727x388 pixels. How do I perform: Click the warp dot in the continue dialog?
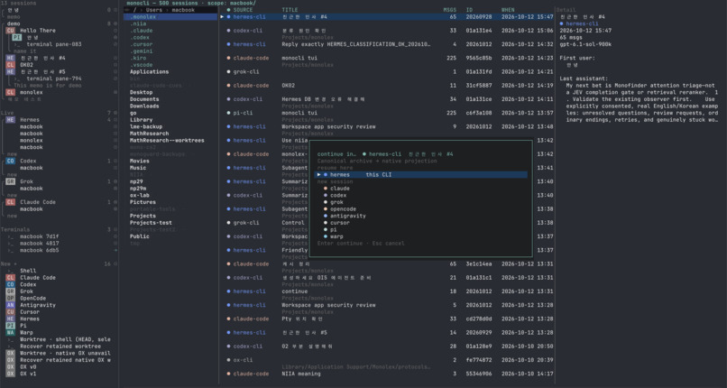pyautogui.click(x=326, y=236)
